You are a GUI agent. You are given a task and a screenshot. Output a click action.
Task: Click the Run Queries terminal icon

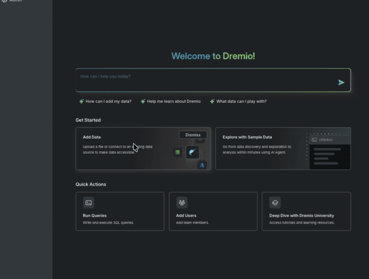(89, 202)
